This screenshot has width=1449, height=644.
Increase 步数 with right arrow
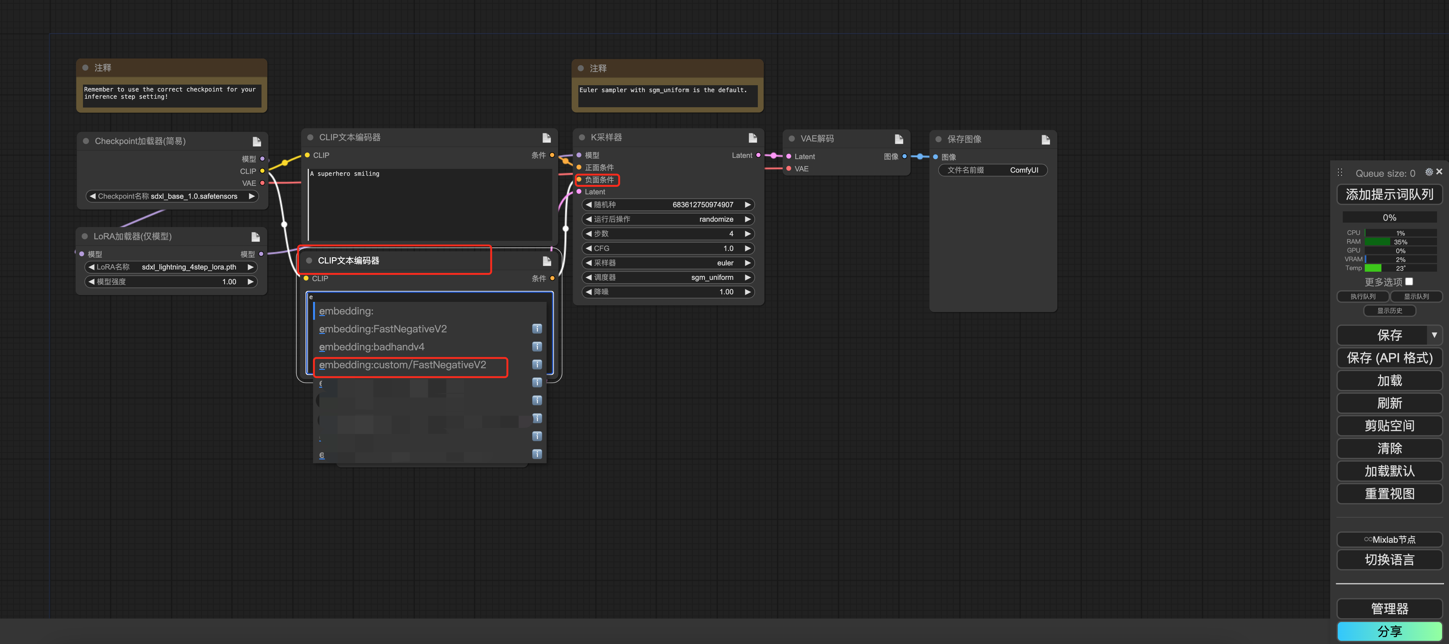(x=747, y=234)
